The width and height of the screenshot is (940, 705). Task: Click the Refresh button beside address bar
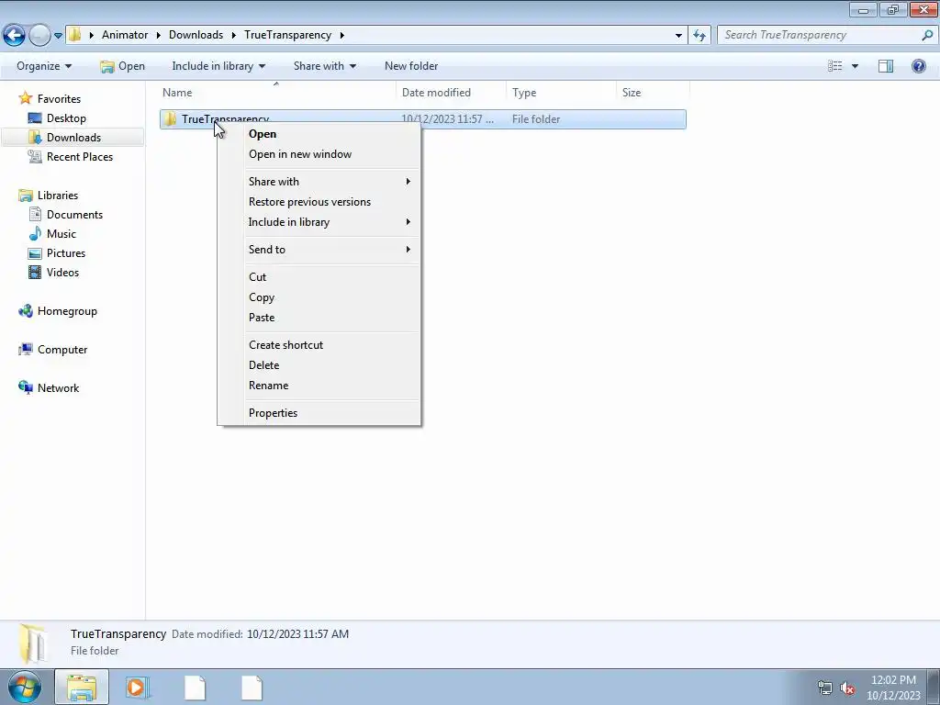[699, 36]
